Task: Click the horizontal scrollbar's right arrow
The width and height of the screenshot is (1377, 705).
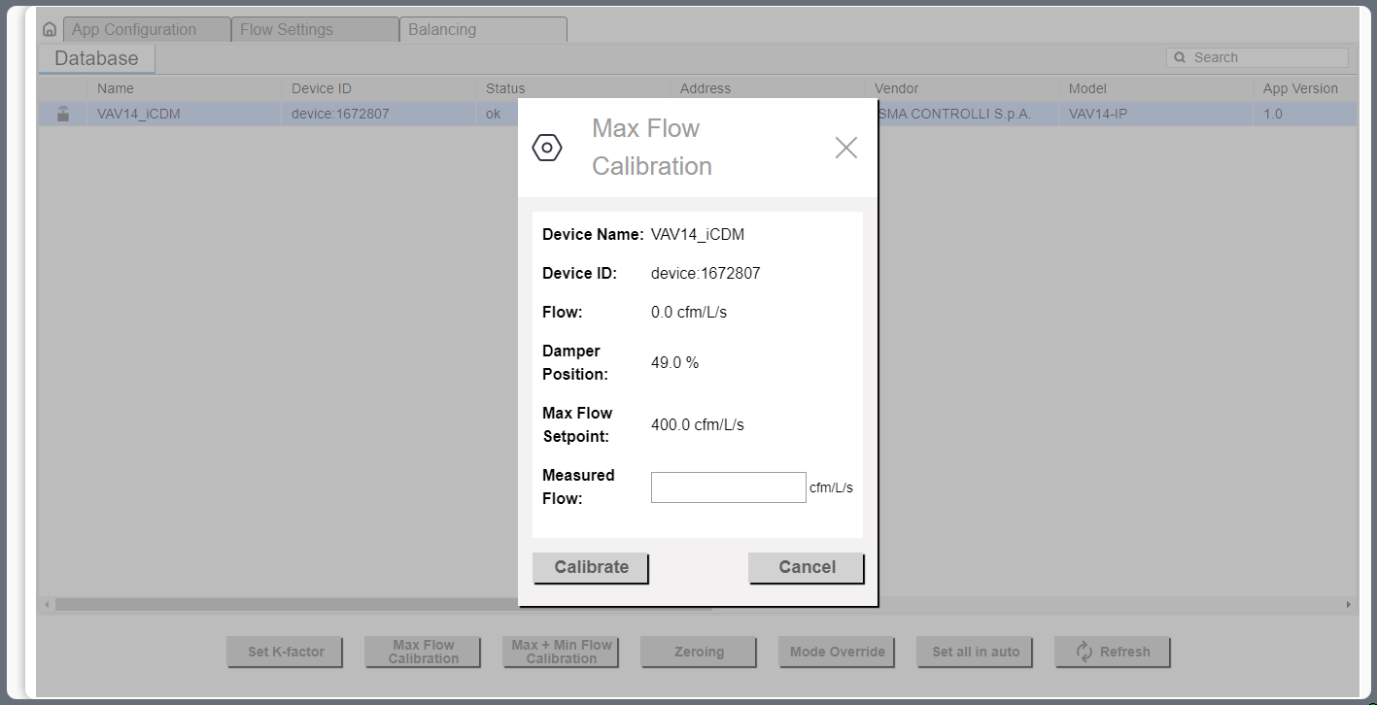Action: point(1348,605)
